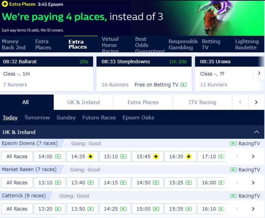
Task: Show next upcoming races in carousel
Action: [259, 73]
